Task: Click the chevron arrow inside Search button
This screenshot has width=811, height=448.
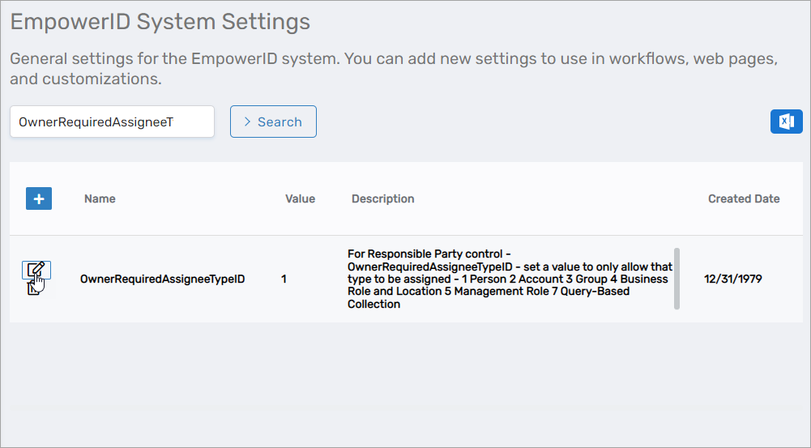Action: pyautogui.click(x=247, y=122)
